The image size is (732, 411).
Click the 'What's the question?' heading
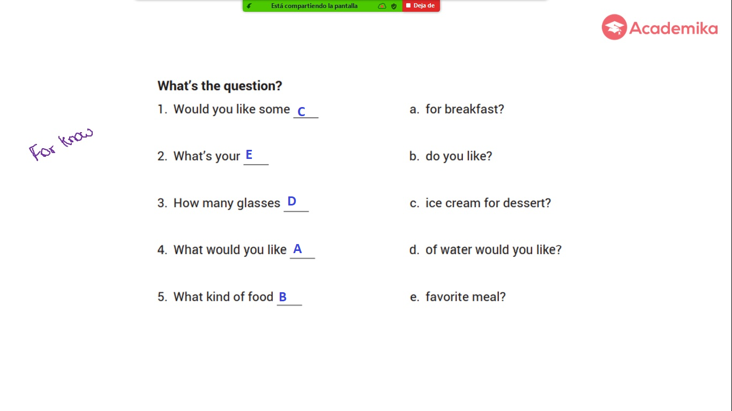220,86
